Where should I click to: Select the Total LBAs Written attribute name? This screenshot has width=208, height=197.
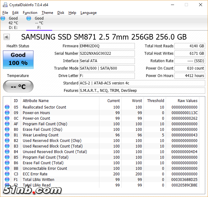[x=39, y=180]
